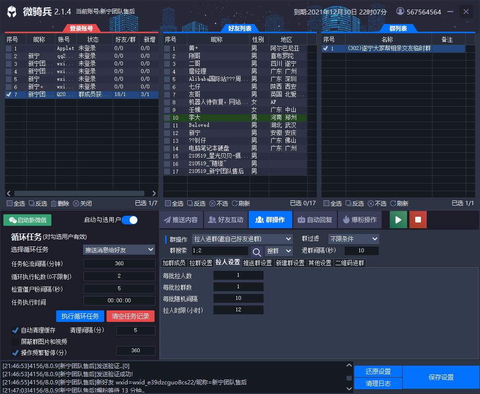The height and width of the screenshot is (394, 480).
Task: Click 刷新 icon under friend list
Action: (x=235, y=203)
